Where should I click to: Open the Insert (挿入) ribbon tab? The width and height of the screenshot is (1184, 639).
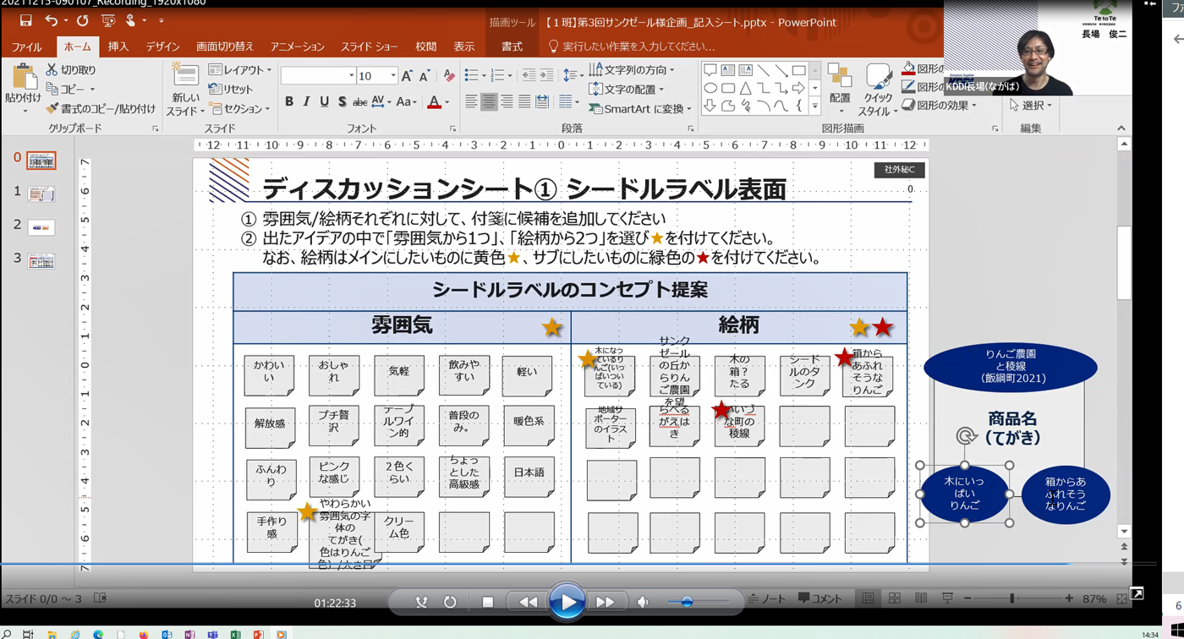[118, 46]
